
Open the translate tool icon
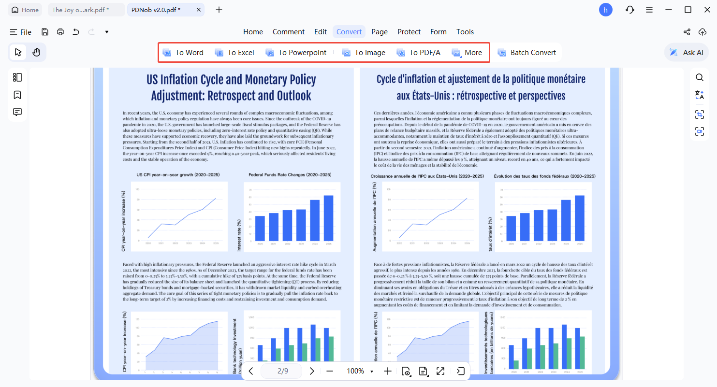click(699, 95)
